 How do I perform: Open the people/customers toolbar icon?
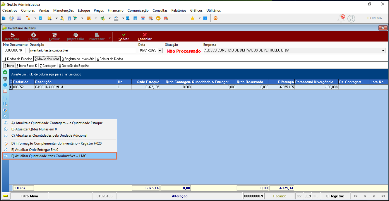tap(11, 18)
